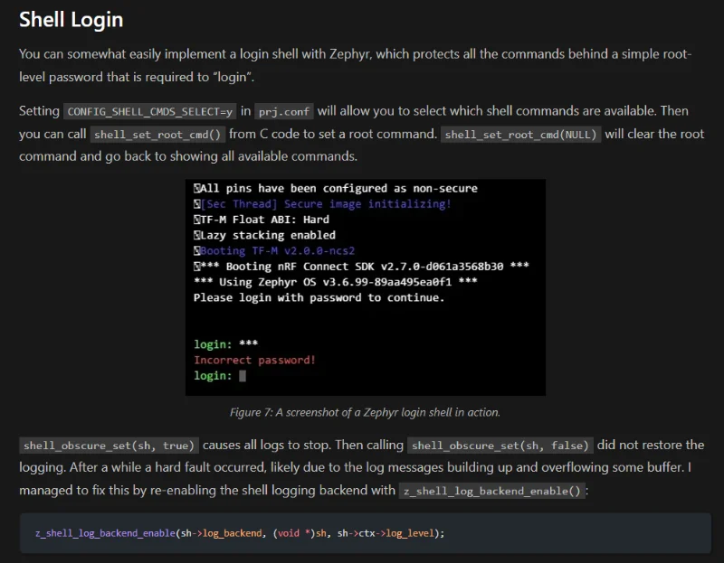Click the "[Sec Thread] Secure image initializing!" line
This screenshot has width=724, height=563.
pyautogui.click(x=325, y=204)
